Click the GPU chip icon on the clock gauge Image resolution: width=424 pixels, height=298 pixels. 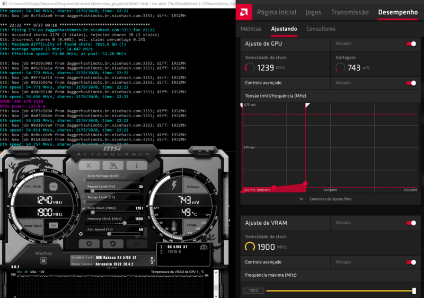[54, 186]
